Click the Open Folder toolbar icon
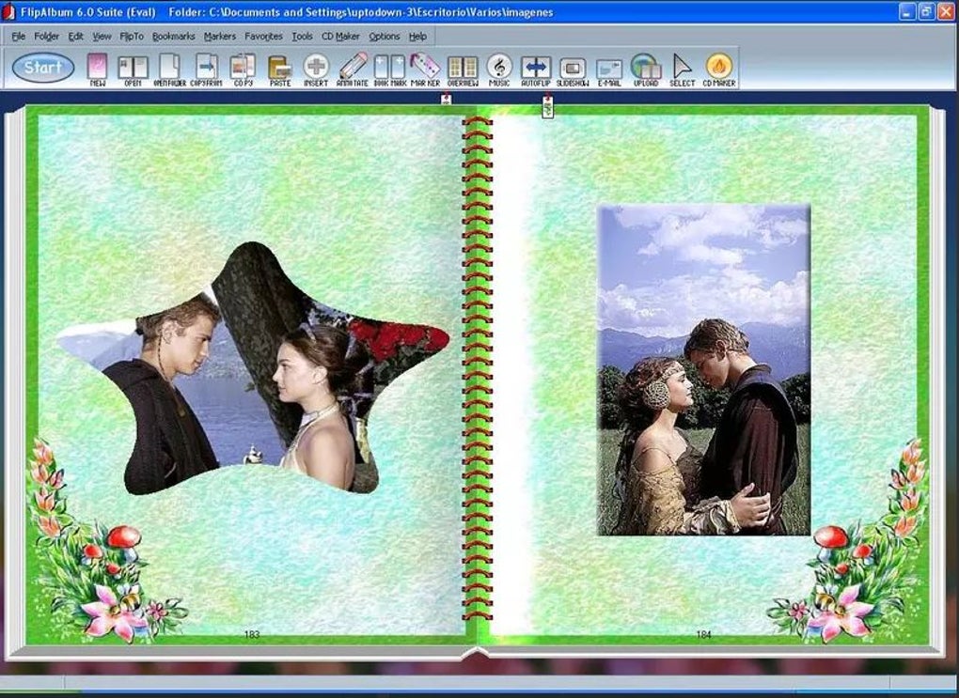Viewport: 959px width, 698px height. (169, 70)
